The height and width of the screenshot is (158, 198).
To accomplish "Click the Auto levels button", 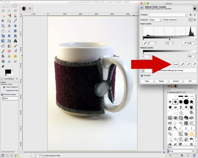I will [x=176, y=65].
